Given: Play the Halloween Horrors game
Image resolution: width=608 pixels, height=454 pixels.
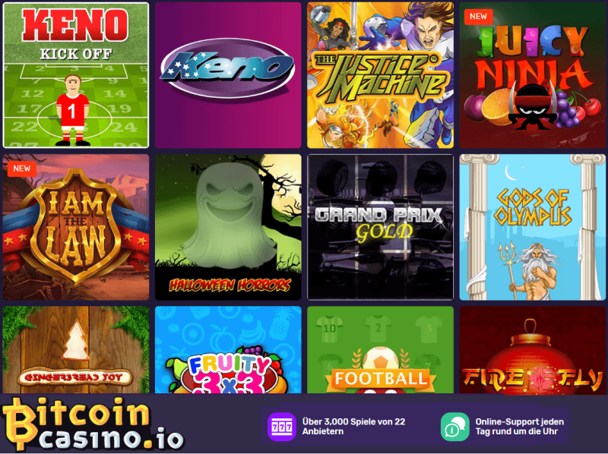Looking at the screenshot, I should pos(228,227).
